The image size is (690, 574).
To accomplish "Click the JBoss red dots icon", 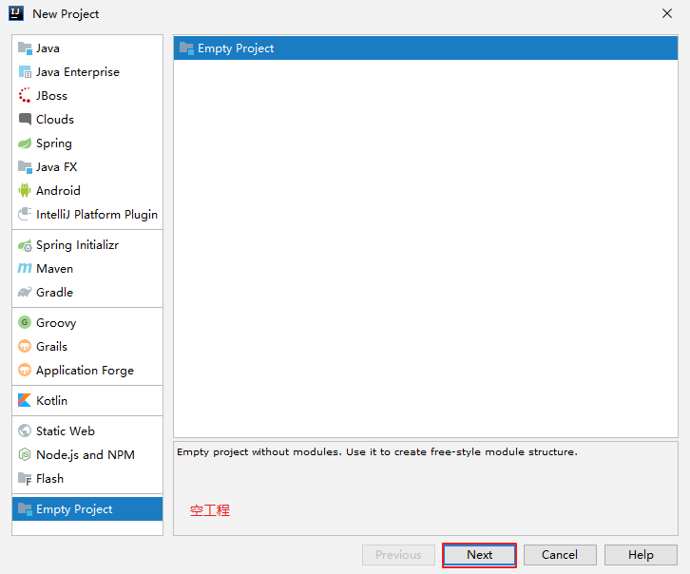I will (25, 96).
